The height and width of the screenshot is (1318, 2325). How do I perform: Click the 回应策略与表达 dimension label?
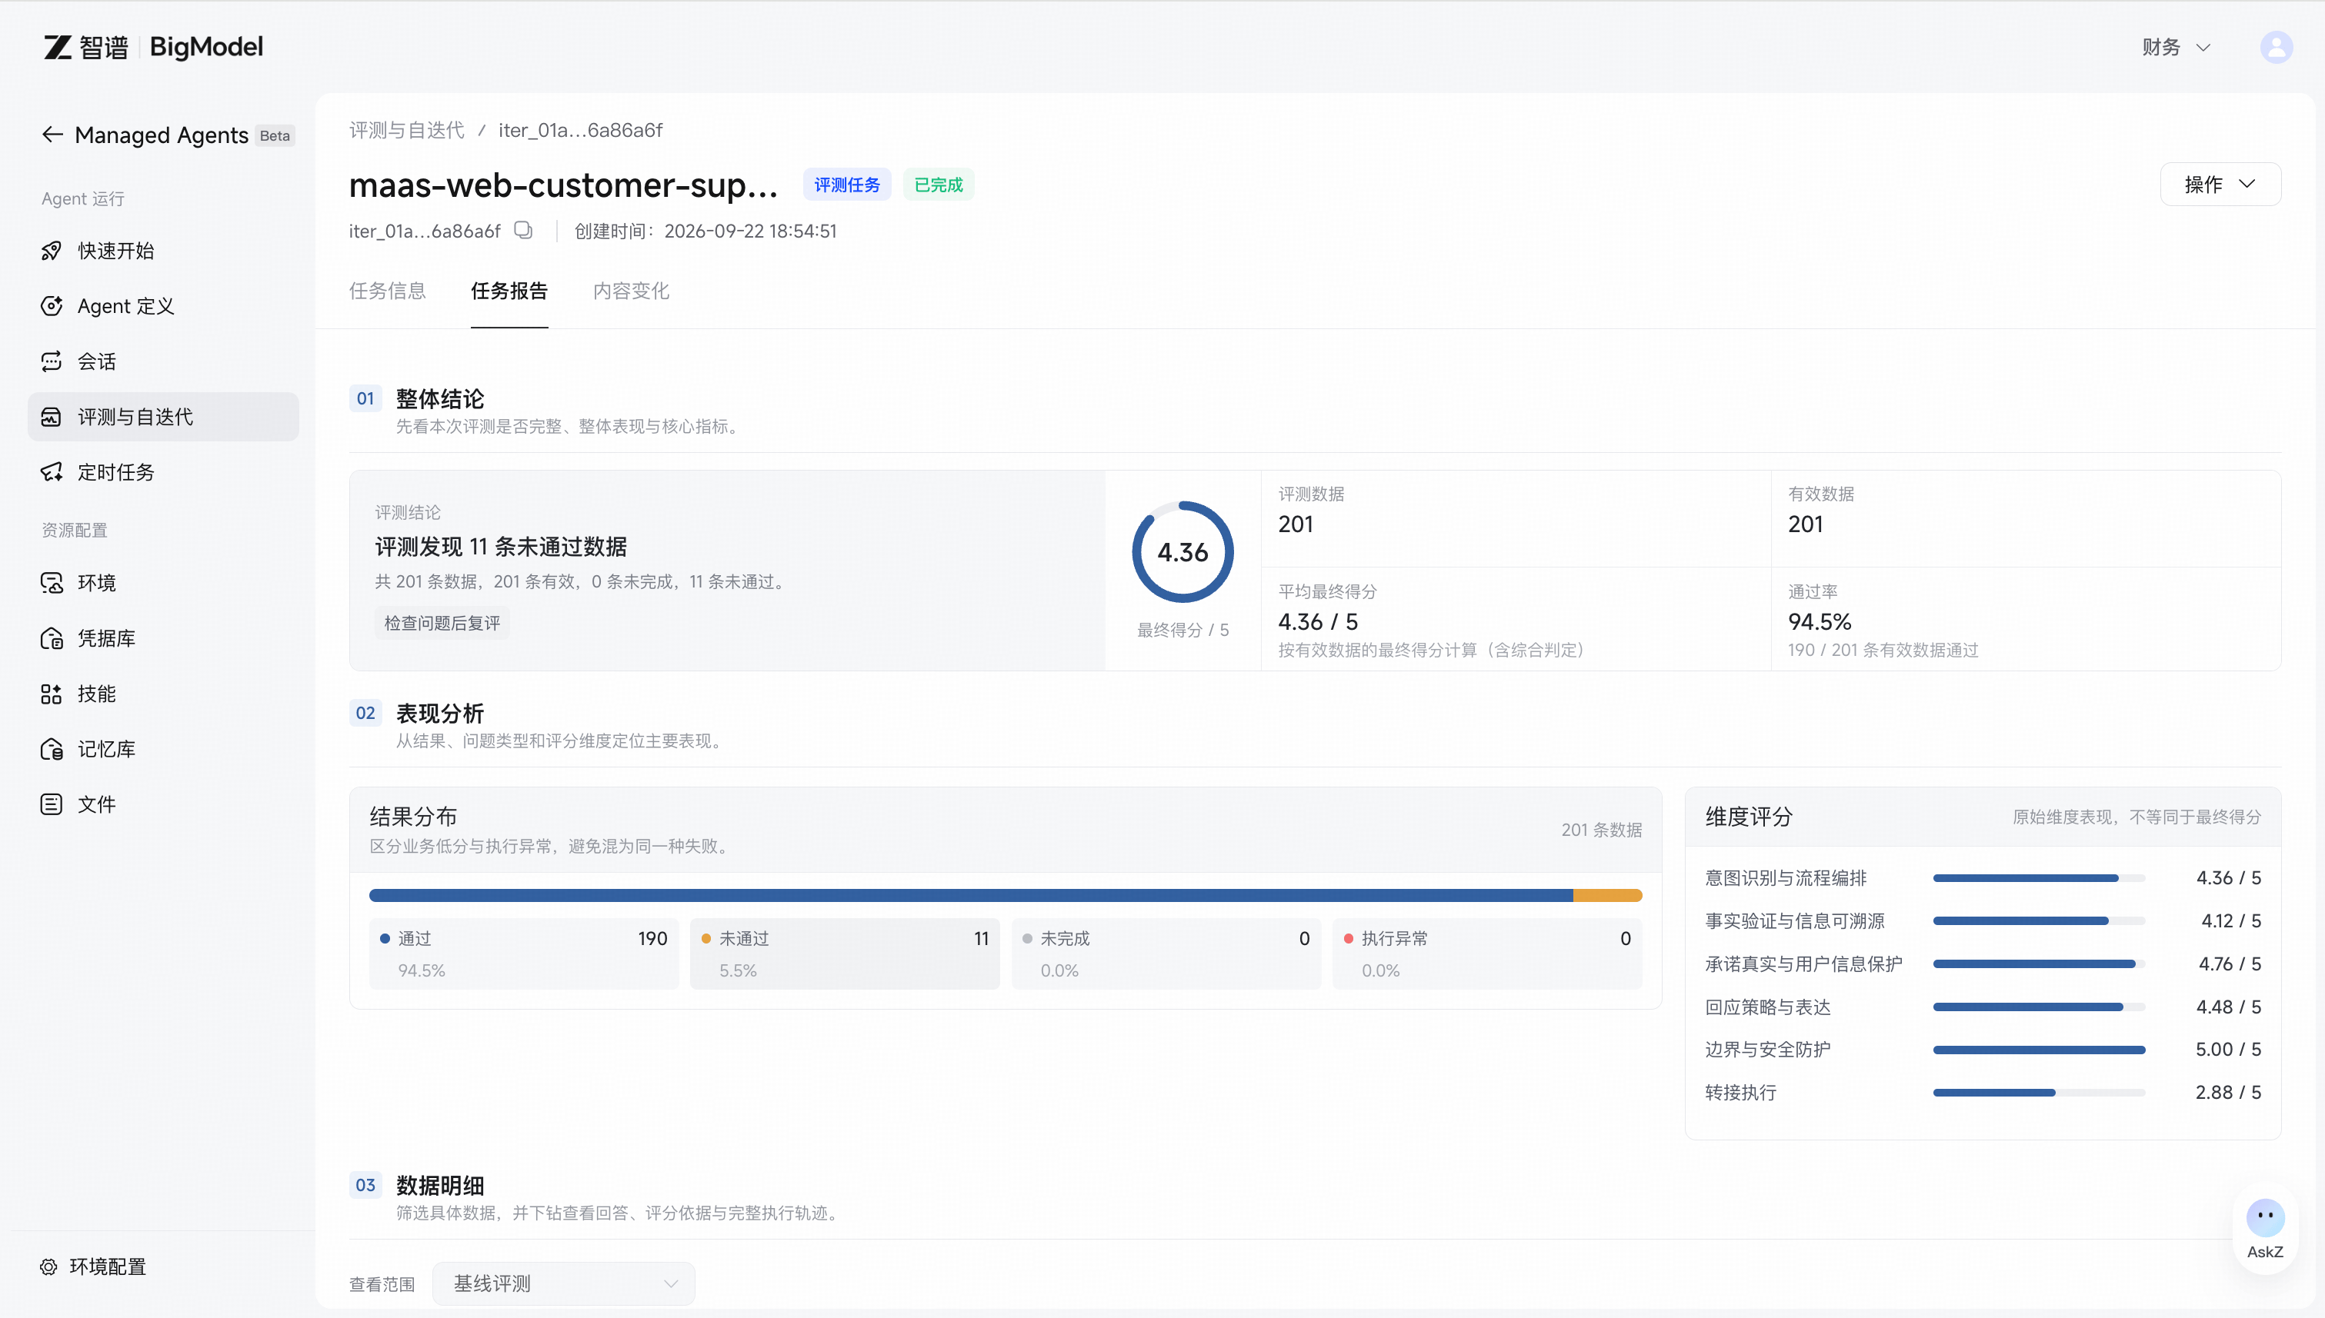coord(1768,1007)
